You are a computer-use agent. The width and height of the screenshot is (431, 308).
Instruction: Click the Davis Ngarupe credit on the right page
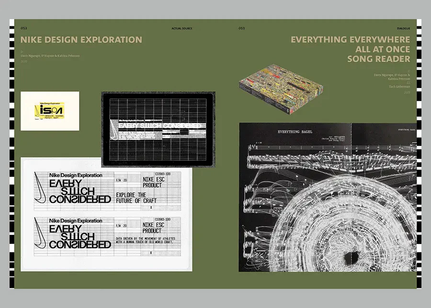(x=392, y=77)
